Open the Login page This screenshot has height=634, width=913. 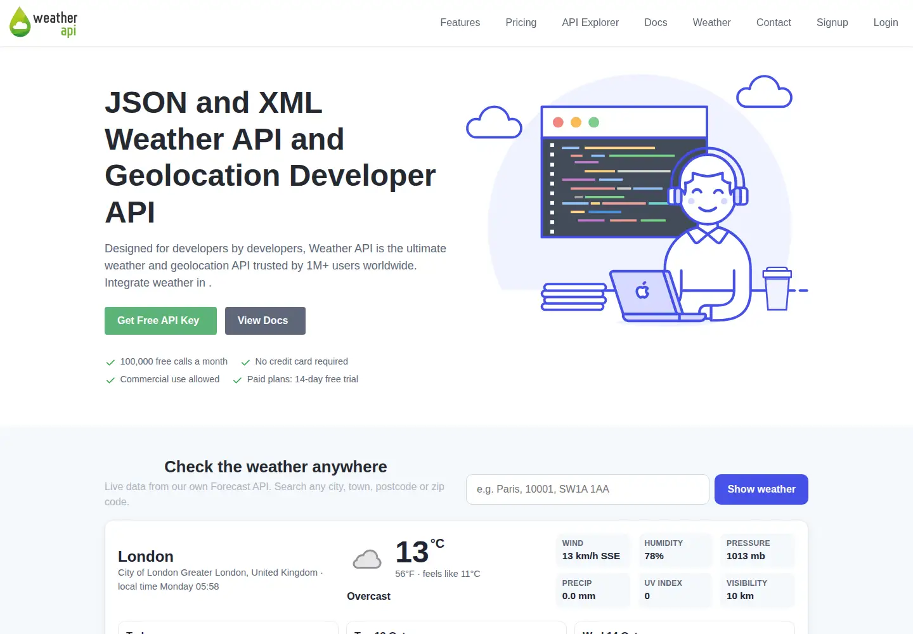point(886,23)
